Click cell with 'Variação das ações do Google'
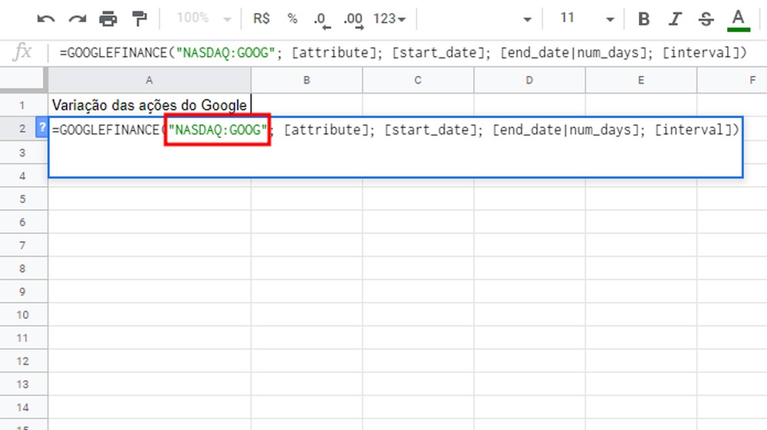The image size is (767, 430). [150, 105]
